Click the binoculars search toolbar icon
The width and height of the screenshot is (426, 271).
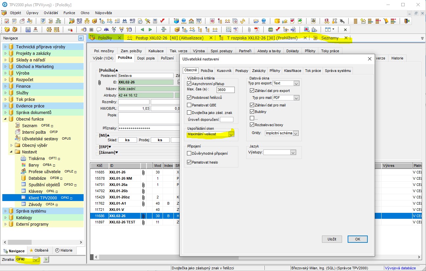click(x=124, y=21)
